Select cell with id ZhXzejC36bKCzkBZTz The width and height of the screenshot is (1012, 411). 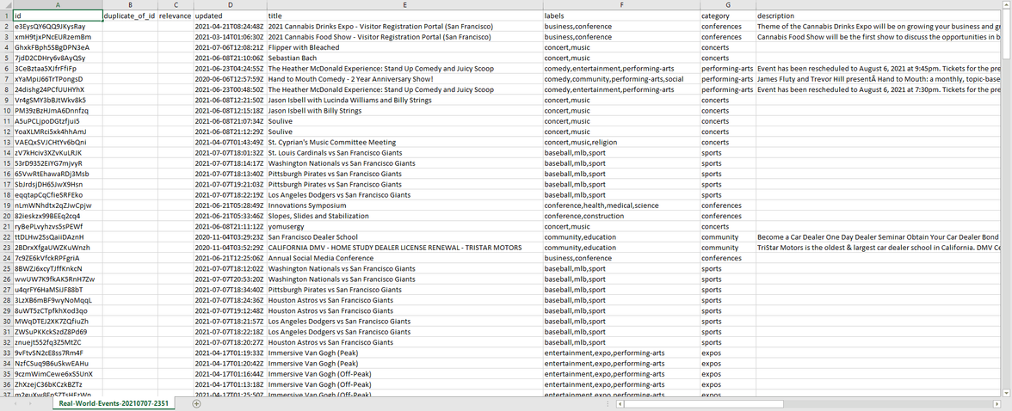[x=58, y=383]
